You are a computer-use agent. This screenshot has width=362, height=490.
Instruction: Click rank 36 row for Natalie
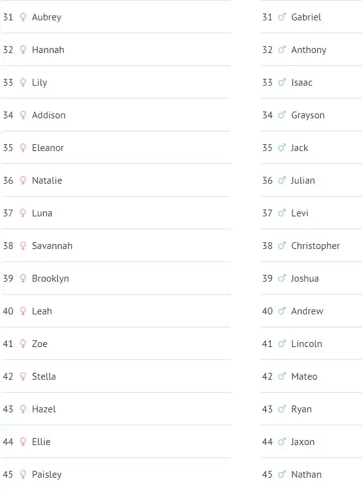(x=116, y=181)
